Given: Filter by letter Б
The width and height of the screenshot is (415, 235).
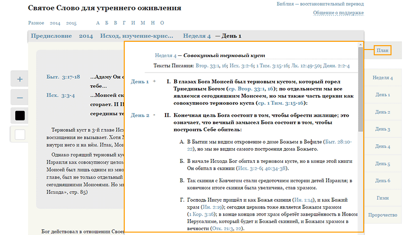Looking at the screenshot, I should click(107, 23).
